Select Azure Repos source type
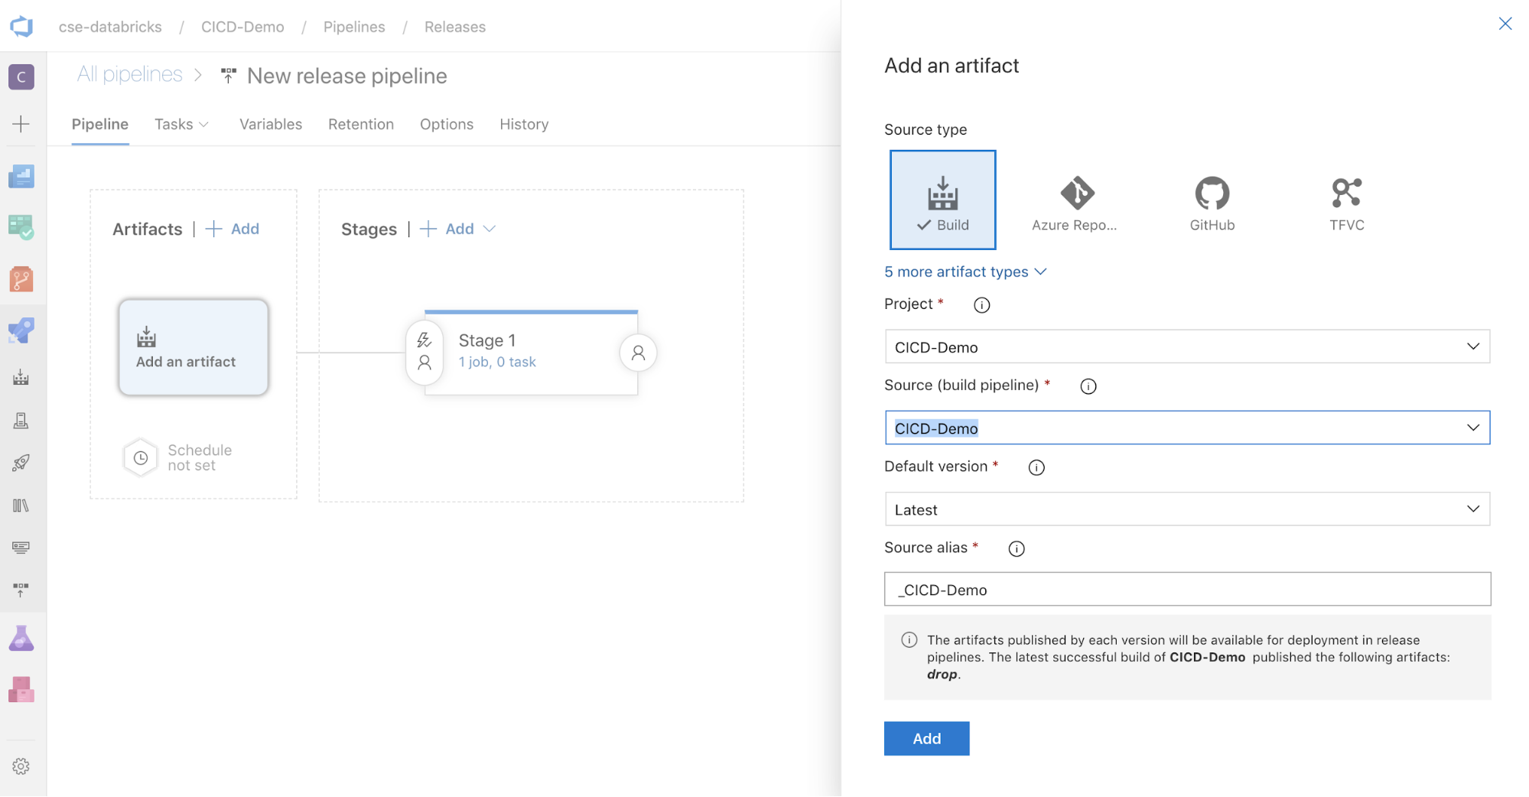This screenshot has width=1529, height=797. pyautogui.click(x=1076, y=199)
